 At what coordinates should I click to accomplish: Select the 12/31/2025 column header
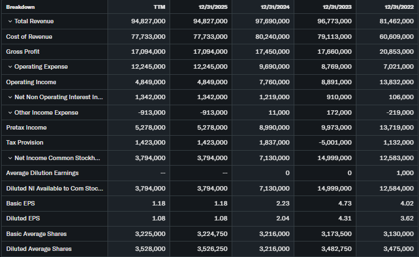tap(213, 7)
